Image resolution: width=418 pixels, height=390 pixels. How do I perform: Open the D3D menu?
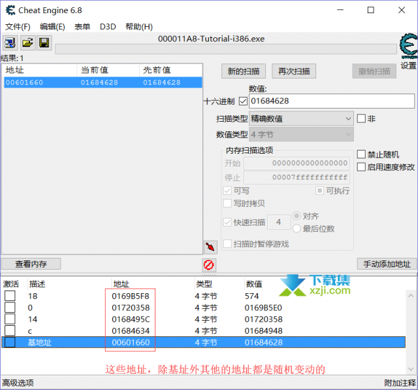[108, 27]
